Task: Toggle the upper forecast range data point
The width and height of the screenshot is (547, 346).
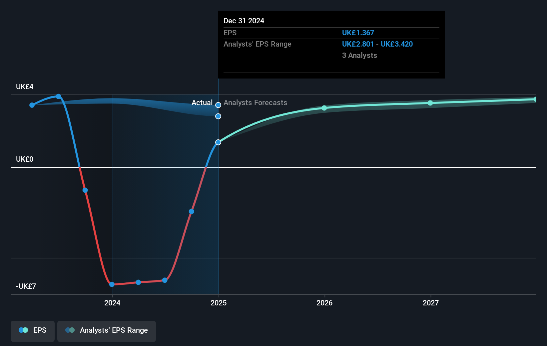Action: coord(218,105)
